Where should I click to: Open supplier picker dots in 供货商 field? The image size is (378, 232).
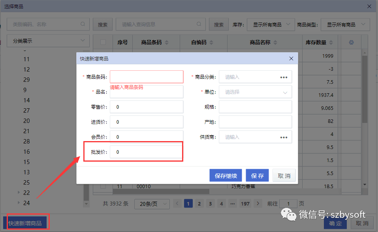tap(284, 137)
